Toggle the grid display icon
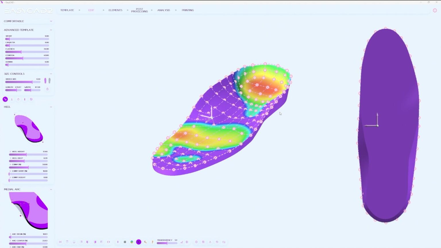441x248 pixels. 125,242
